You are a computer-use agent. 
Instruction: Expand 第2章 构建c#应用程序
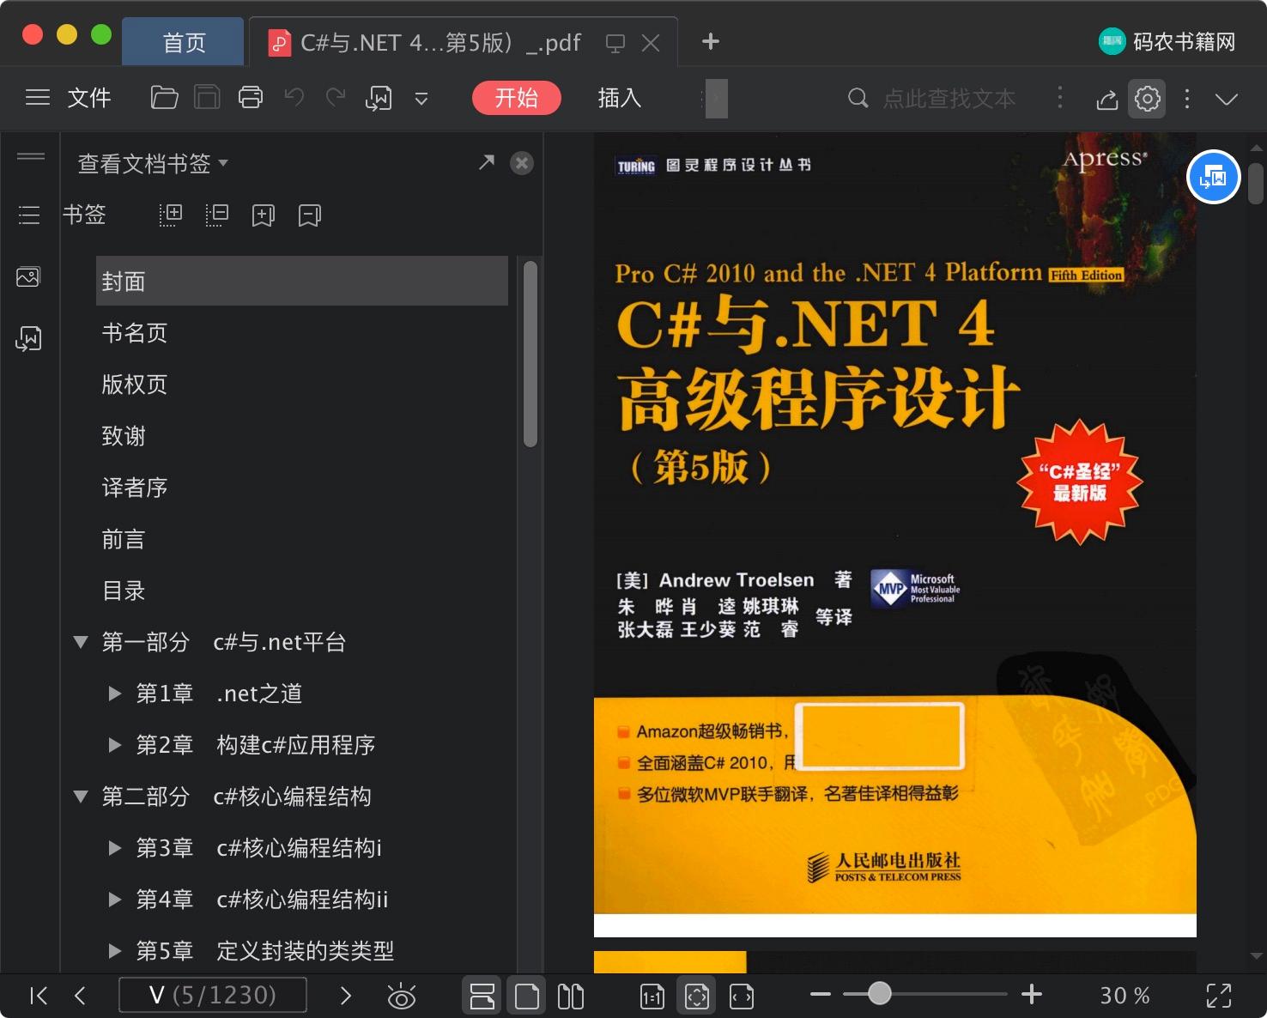point(115,745)
